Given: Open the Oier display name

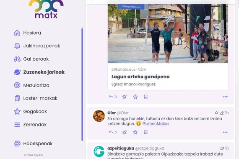Looking at the screenshot, I should pyautogui.click(x=112, y=113).
